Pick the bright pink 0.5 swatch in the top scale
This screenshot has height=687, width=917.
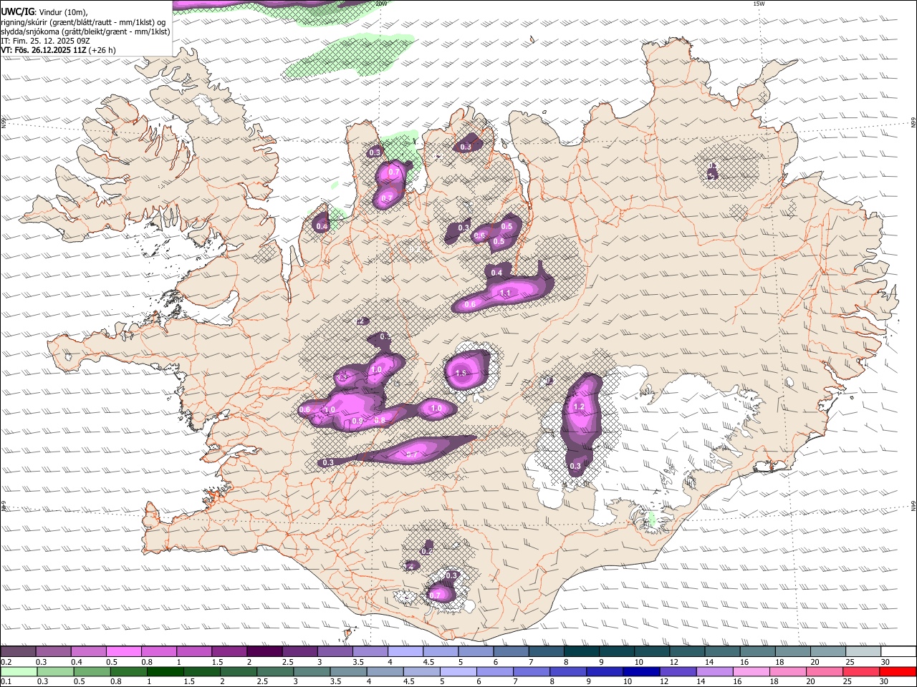click(x=123, y=651)
